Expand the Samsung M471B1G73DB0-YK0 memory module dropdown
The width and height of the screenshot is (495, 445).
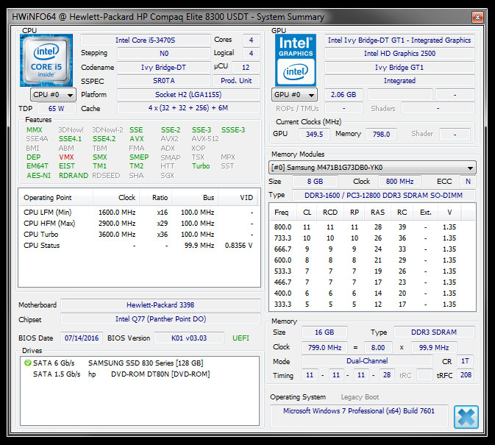[372, 167]
